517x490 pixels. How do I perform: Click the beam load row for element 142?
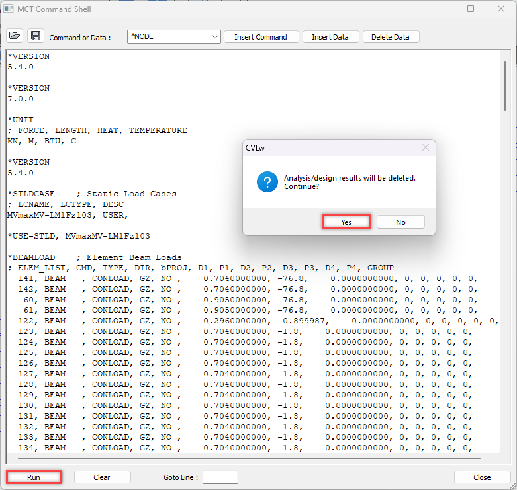pyautogui.click(x=248, y=289)
